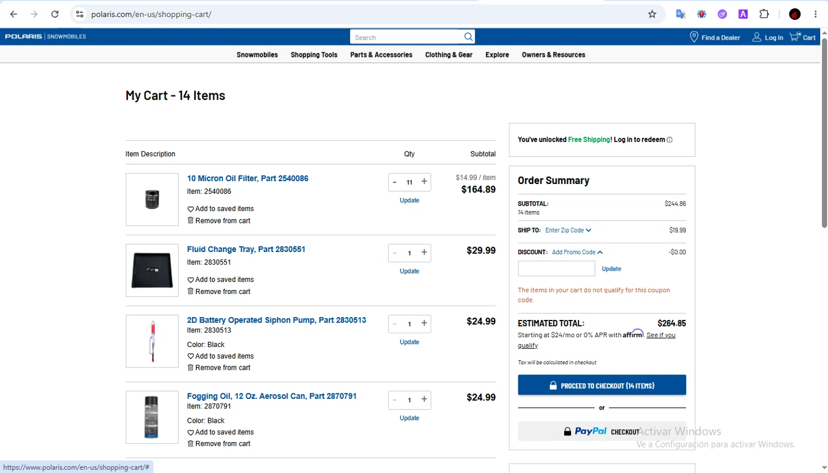
Task: Remove Fluid Change Tray from cart
Action: 219,291
